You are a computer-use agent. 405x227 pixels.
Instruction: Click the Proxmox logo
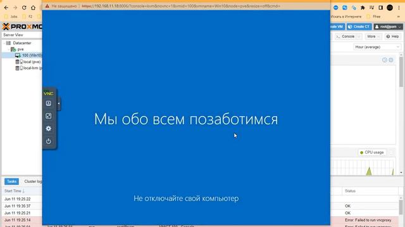22,26
